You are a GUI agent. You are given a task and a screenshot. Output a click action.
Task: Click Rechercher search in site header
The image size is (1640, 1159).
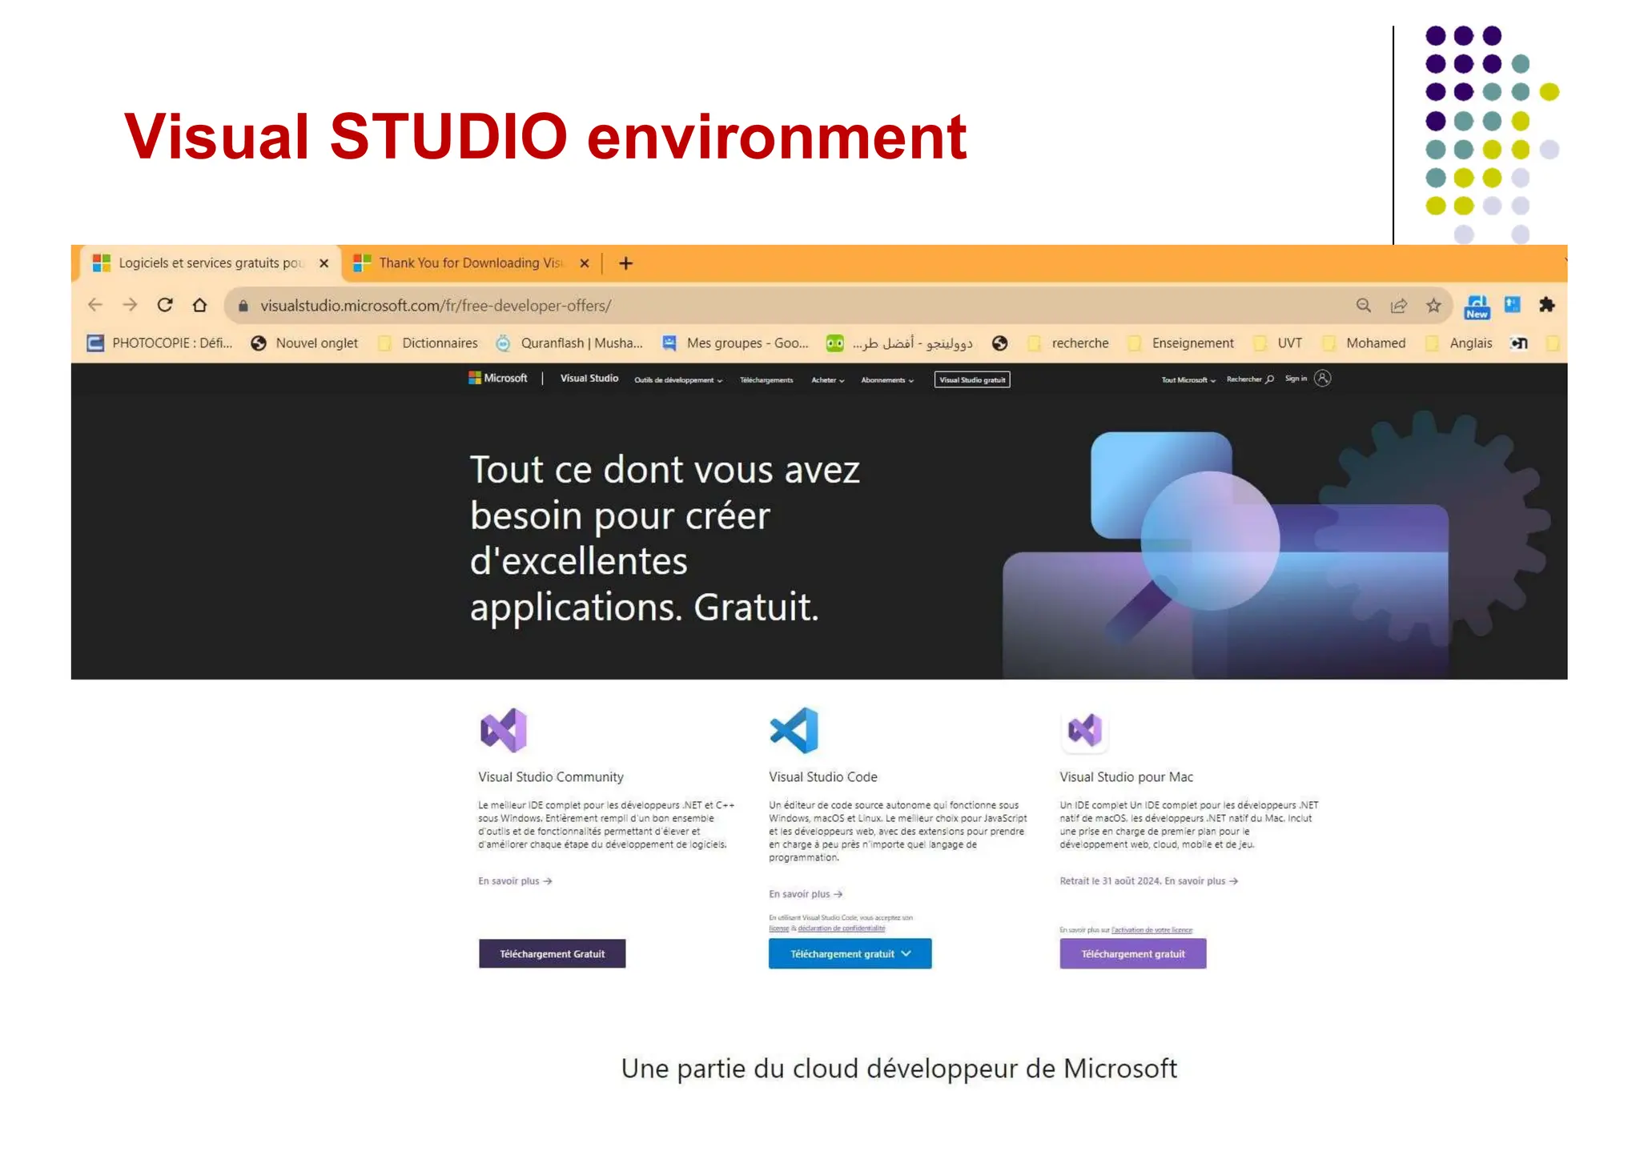coord(1250,379)
